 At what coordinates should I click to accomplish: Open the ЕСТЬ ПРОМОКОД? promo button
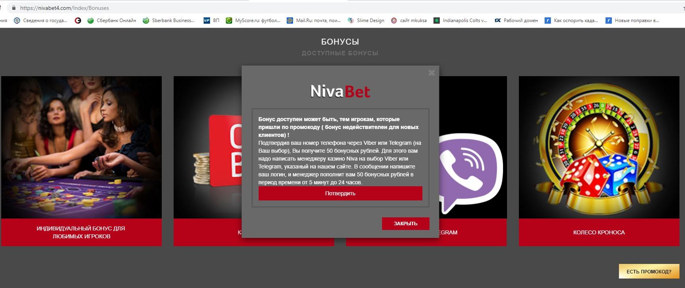click(x=649, y=271)
